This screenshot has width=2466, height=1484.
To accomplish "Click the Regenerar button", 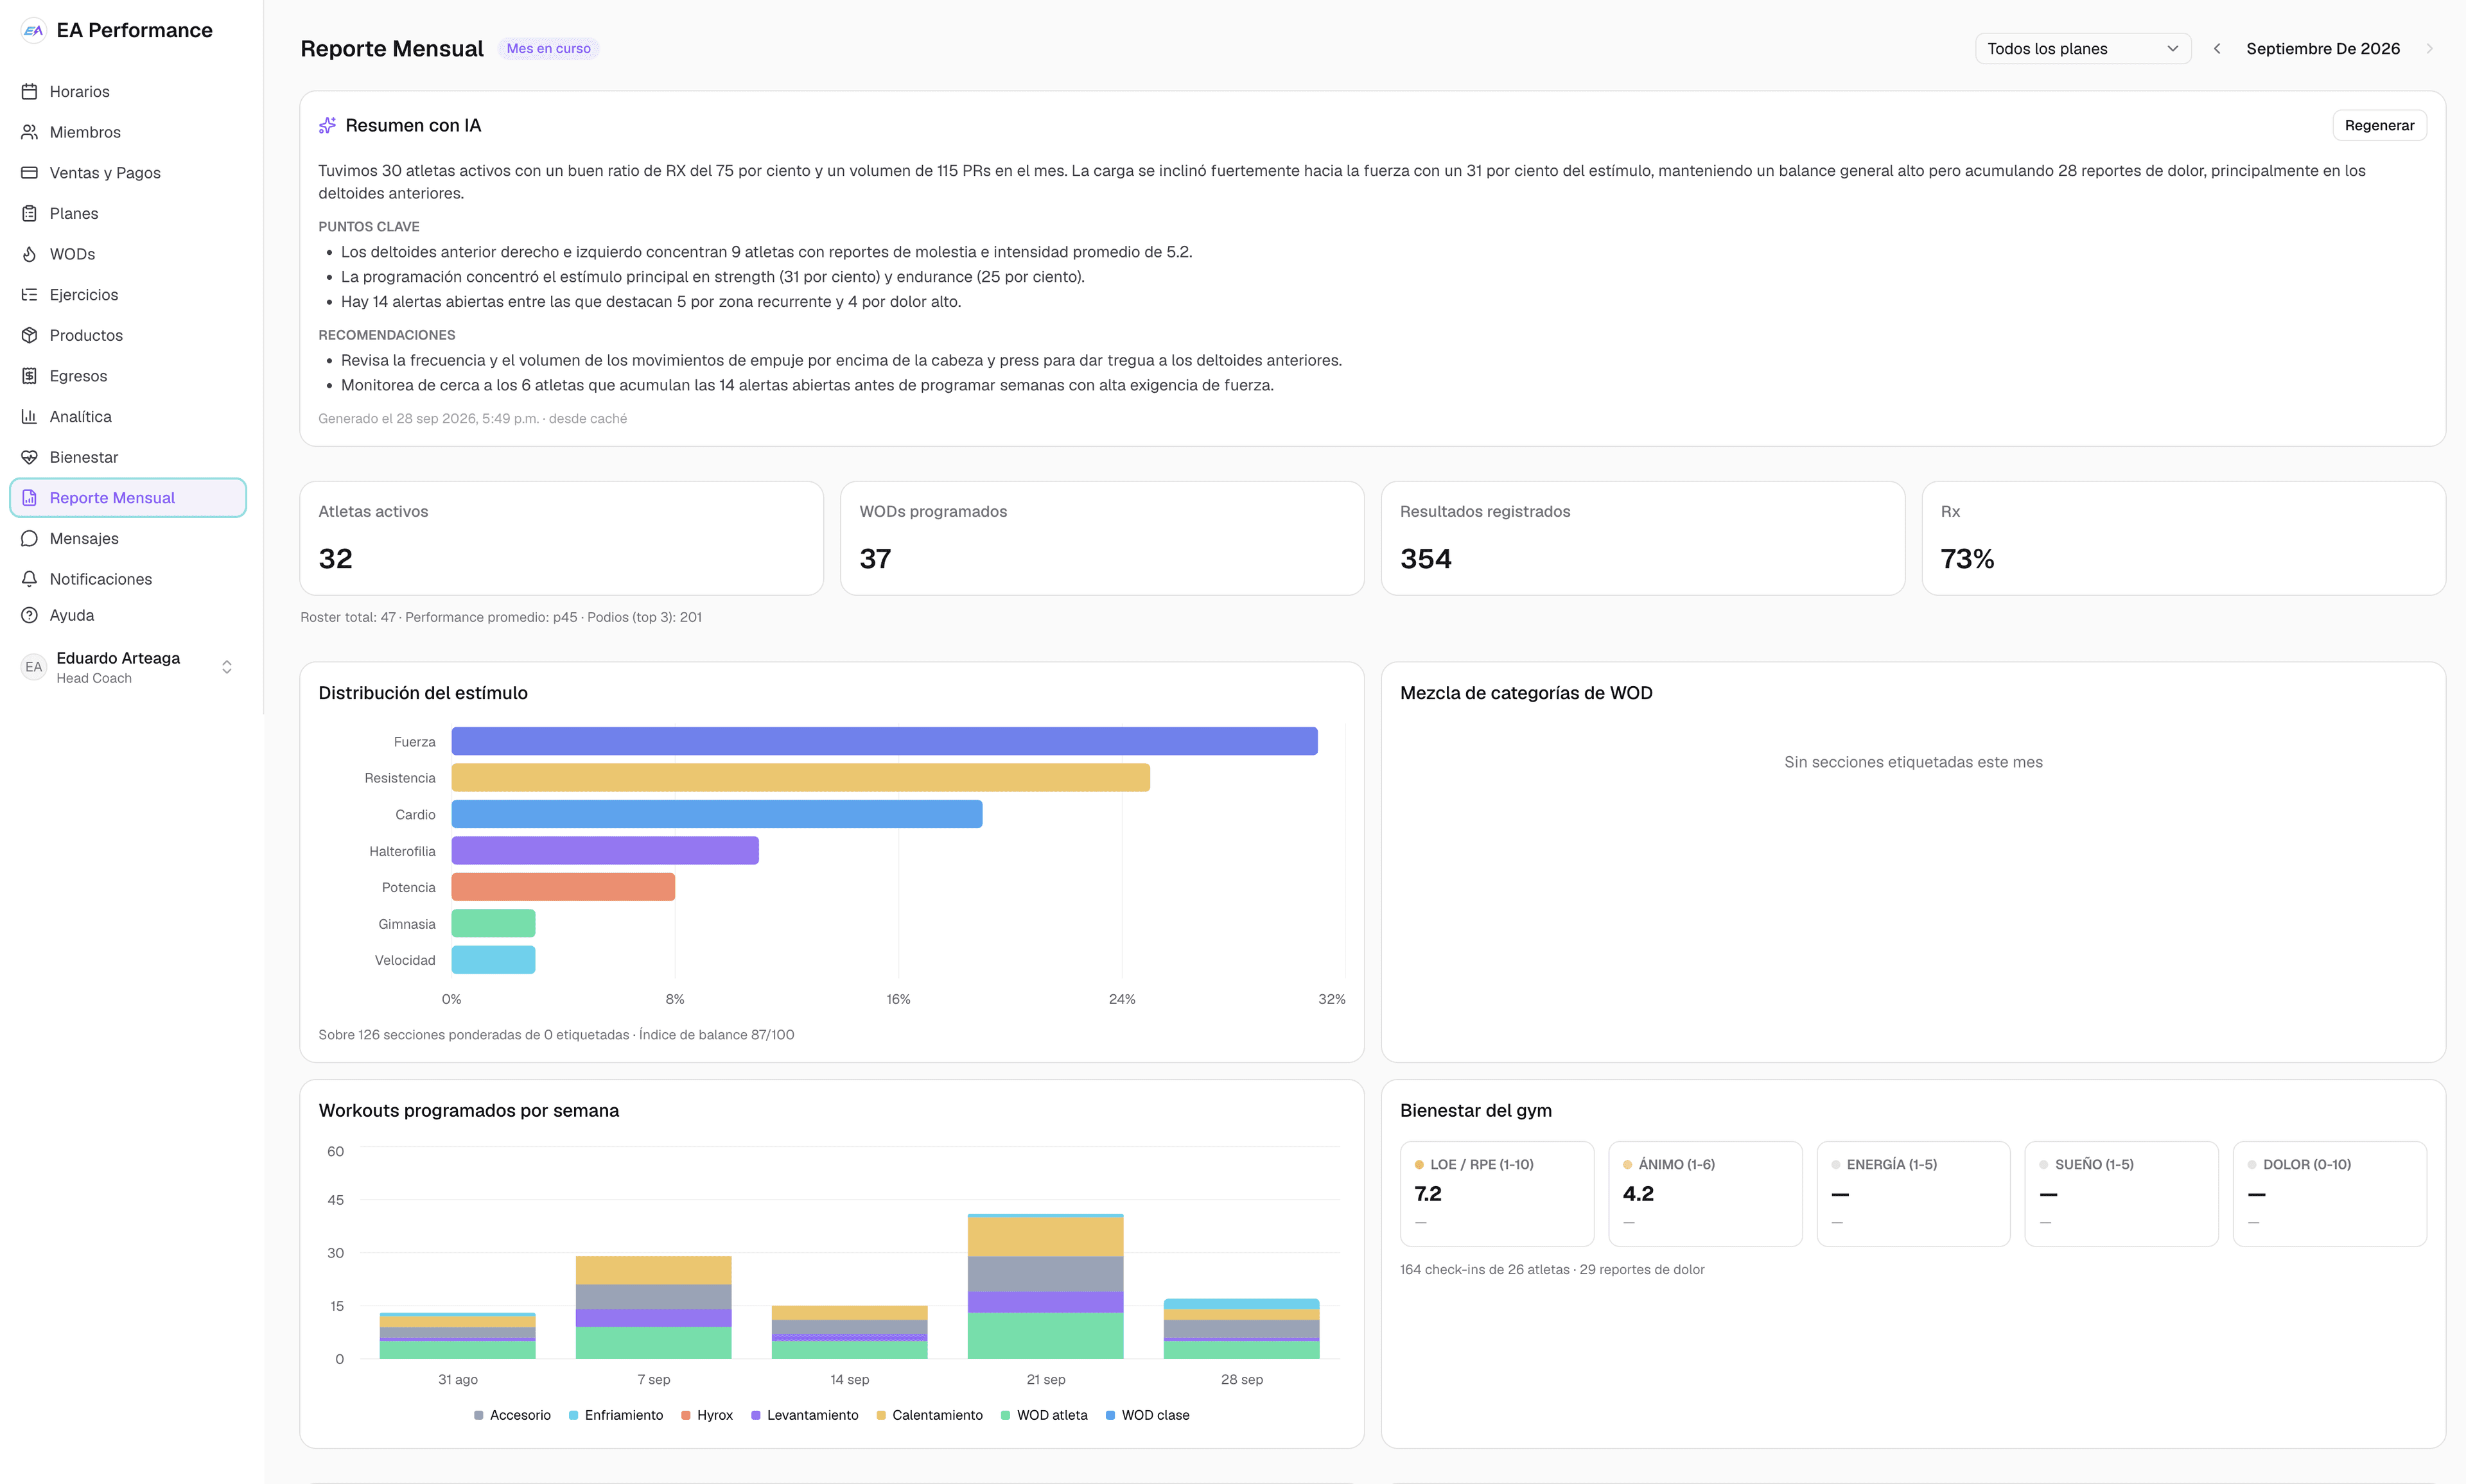I will tap(2379, 125).
